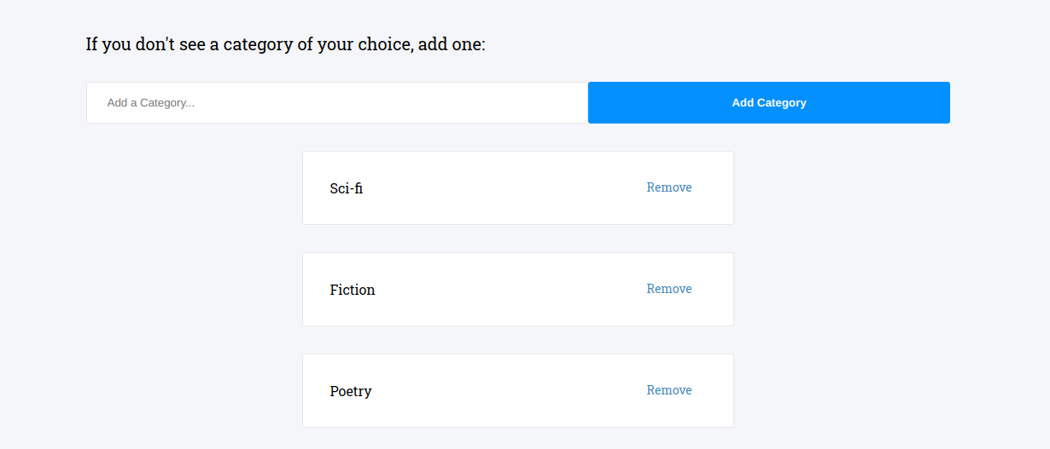Hit the Remove link in the Fiction row
1050x449 pixels.
tap(669, 289)
